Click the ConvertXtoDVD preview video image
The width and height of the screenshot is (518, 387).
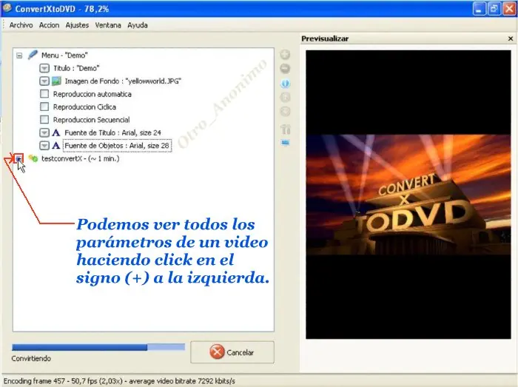[408, 195]
